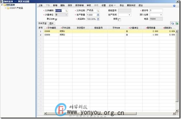Select the 03007 产成品 folder icon

coord(8,8)
